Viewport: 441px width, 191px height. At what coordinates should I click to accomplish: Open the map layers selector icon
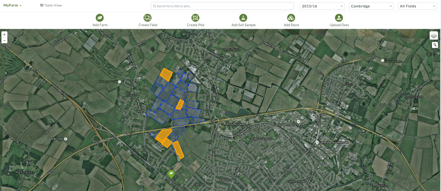(x=434, y=35)
